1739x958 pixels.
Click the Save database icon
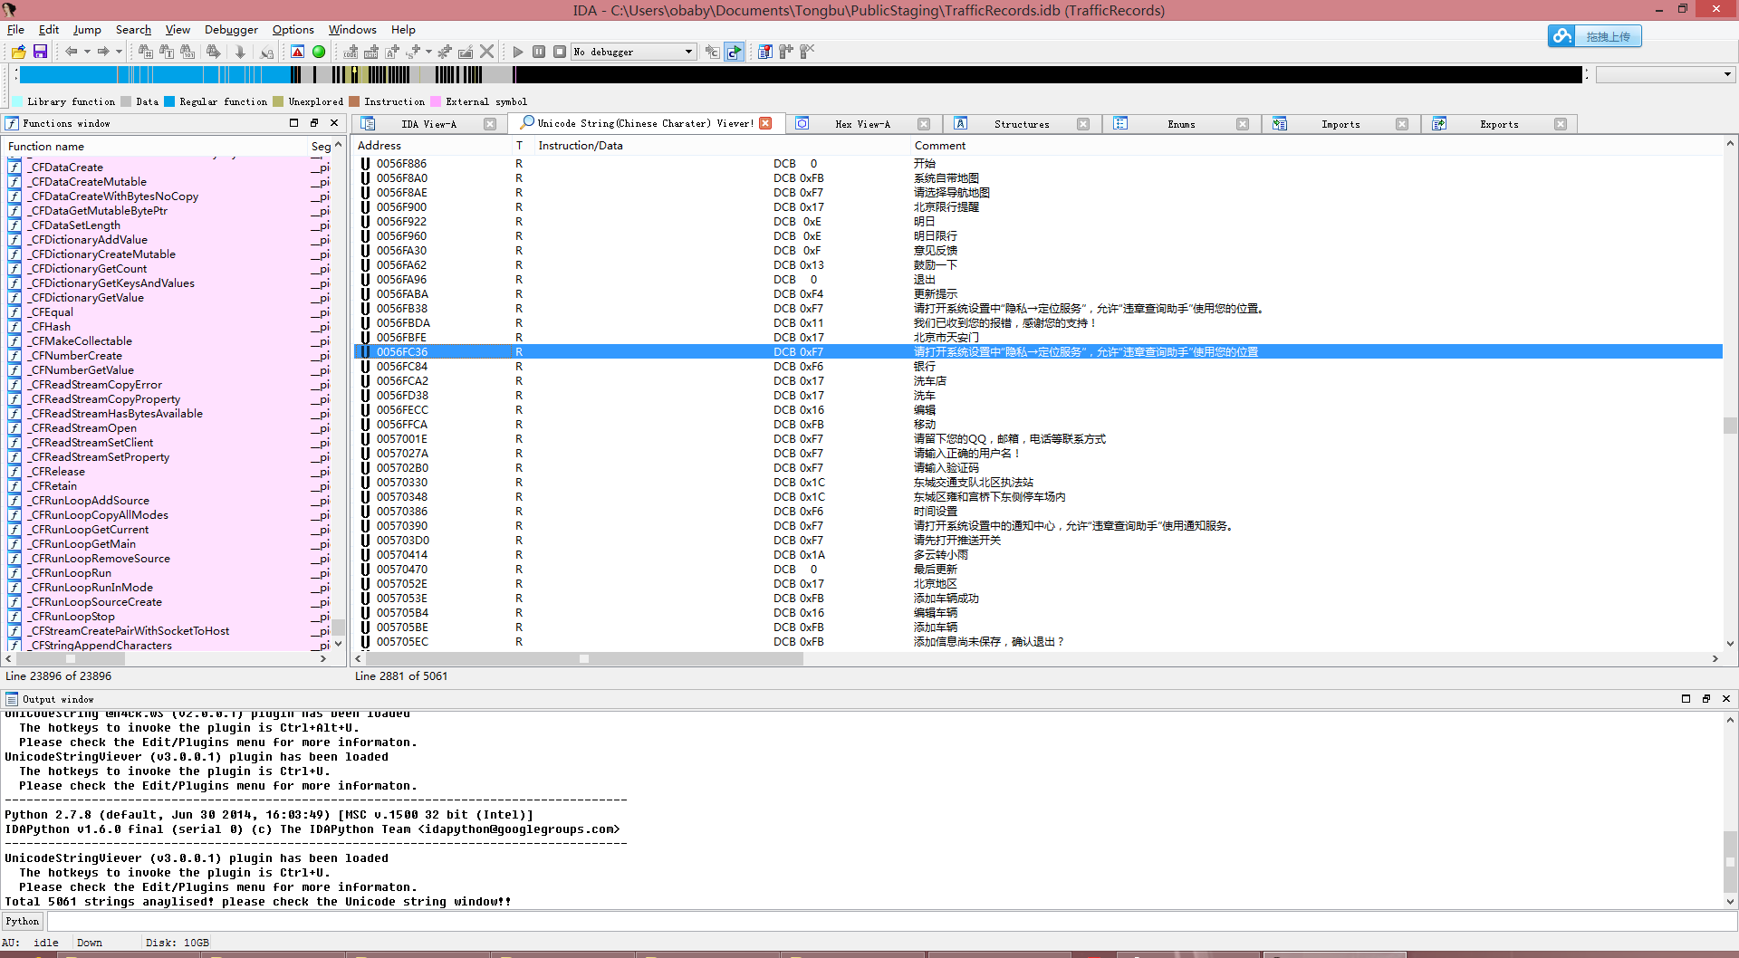(40, 52)
